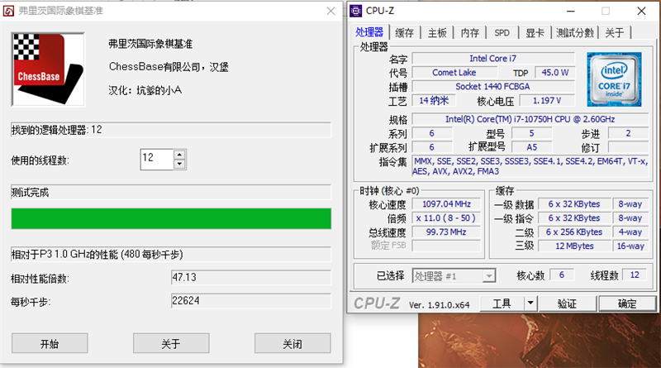Expand the 工具 dropdown arrow
Image resolution: width=661 pixels, height=368 pixels.
coord(530,303)
